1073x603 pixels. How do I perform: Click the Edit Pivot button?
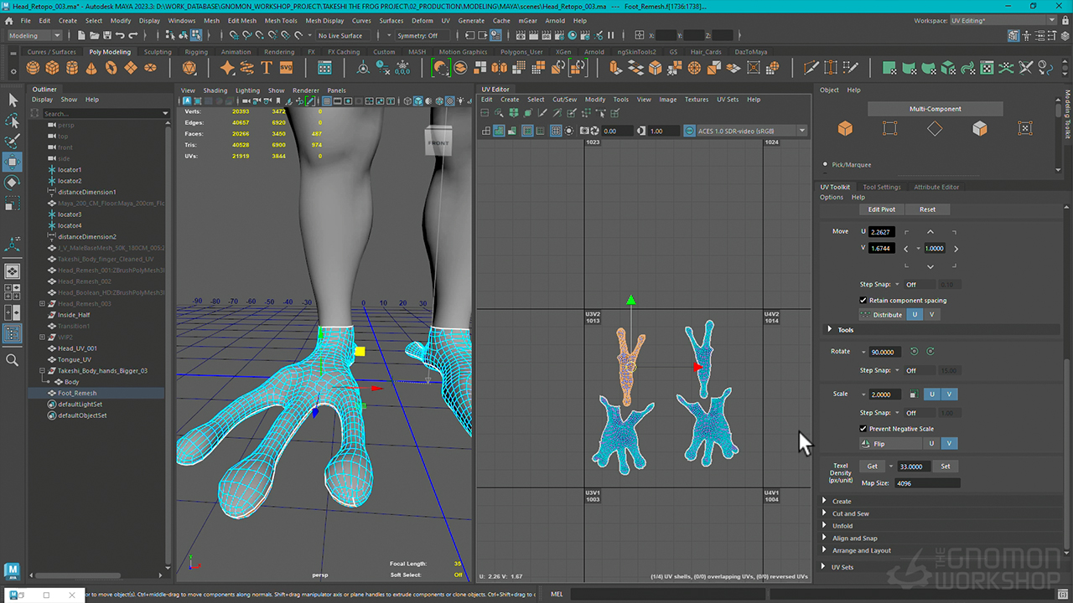click(x=881, y=209)
